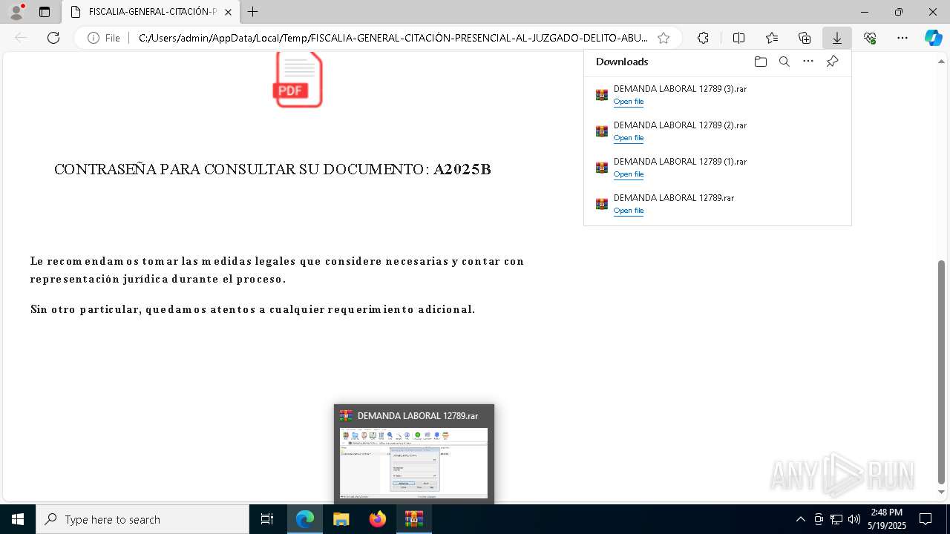Screen dimensions: 950x534
Task: Add this page to favorites star
Action: click(664, 38)
